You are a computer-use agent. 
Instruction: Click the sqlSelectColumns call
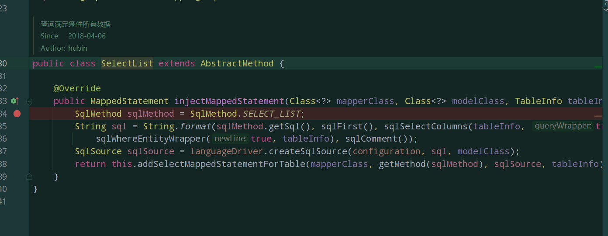click(x=426, y=126)
